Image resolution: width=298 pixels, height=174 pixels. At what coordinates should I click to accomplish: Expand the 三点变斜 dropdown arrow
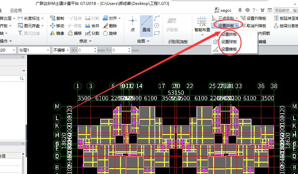237,19
